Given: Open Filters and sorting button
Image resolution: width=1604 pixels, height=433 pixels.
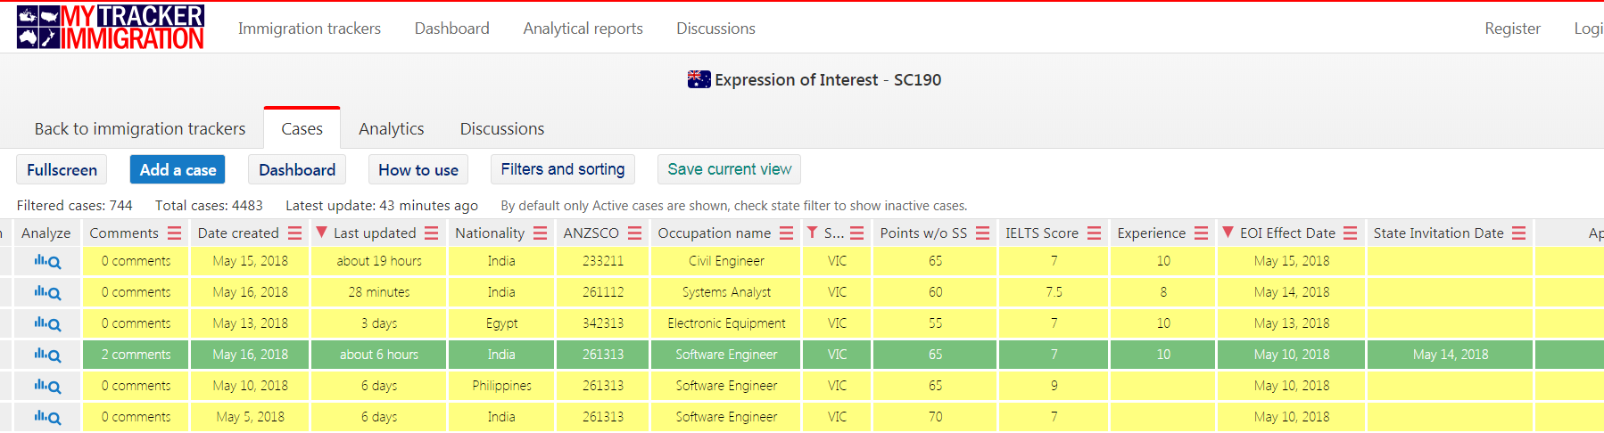Looking at the screenshot, I should point(562,169).
